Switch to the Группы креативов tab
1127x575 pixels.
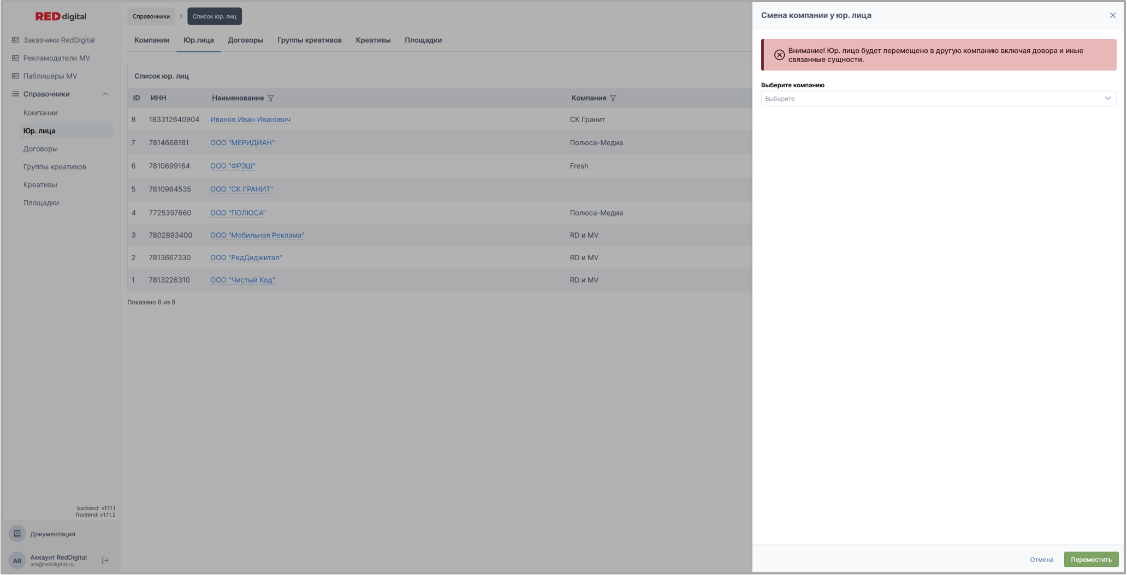[309, 40]
